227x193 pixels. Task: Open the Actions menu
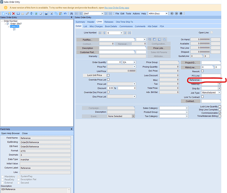(x=136, y=14)
